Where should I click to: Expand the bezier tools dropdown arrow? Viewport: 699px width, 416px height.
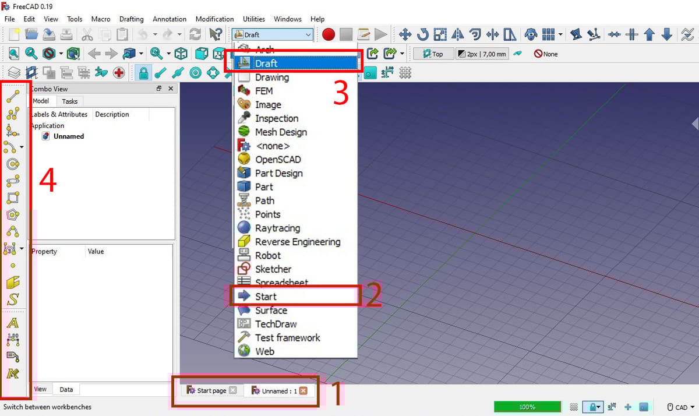[x=22, y=249]
